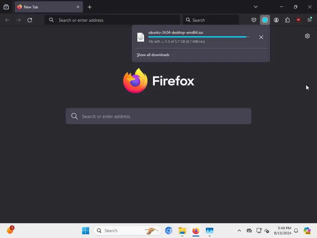Save page to Pocket icon
Screen dimensions: 317x238
tap(254, 20)
